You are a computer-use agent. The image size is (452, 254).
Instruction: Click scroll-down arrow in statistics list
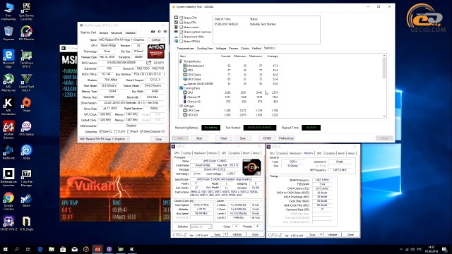[x=384, y=116]
